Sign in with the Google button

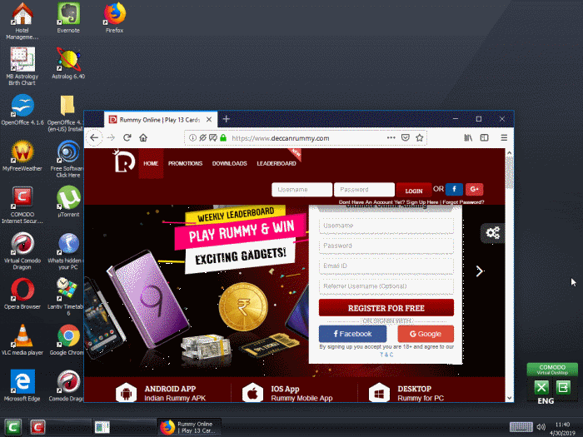point(426,334)
